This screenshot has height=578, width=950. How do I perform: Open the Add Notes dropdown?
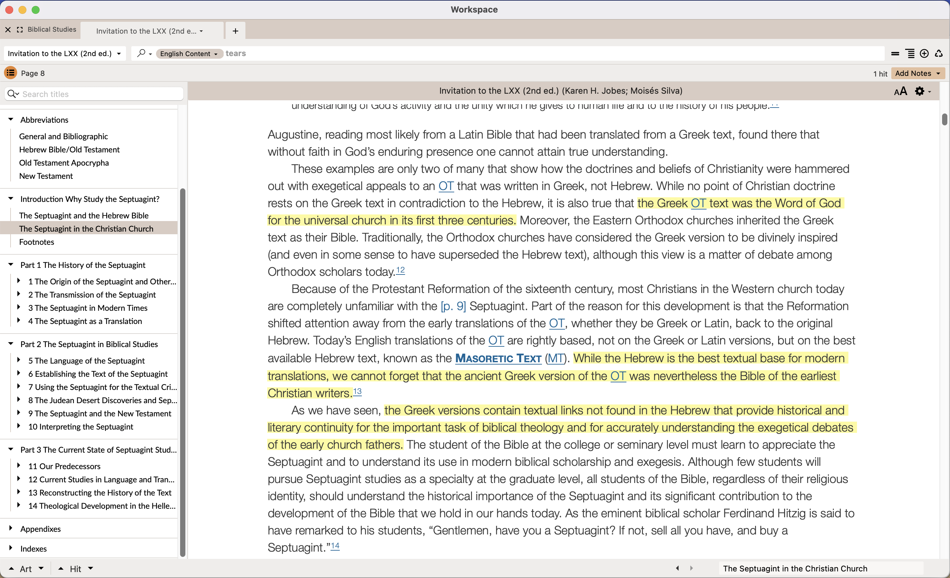(x=918, y=73)
